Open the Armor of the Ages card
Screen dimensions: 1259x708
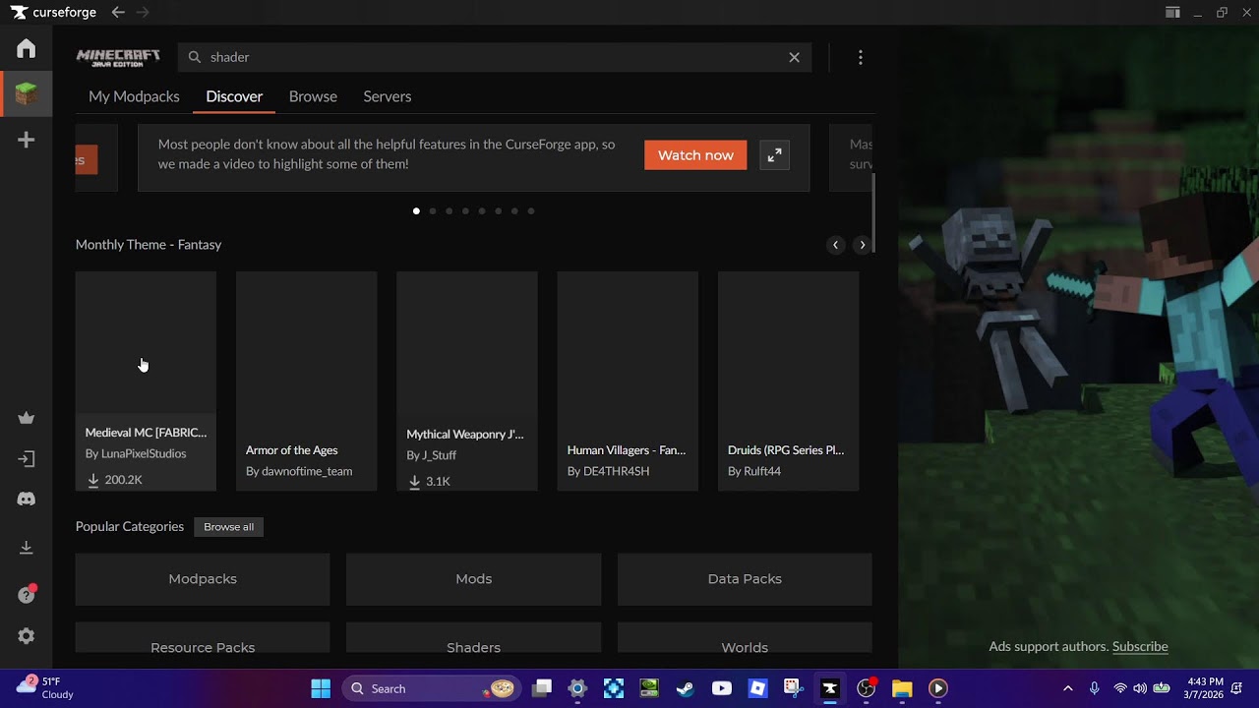[x=306, y=382]
